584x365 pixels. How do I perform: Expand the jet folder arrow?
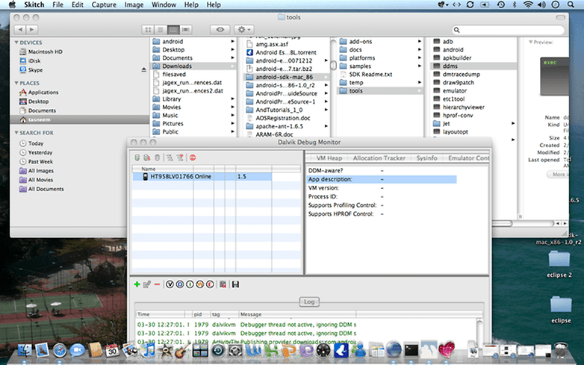click(513, 123)
